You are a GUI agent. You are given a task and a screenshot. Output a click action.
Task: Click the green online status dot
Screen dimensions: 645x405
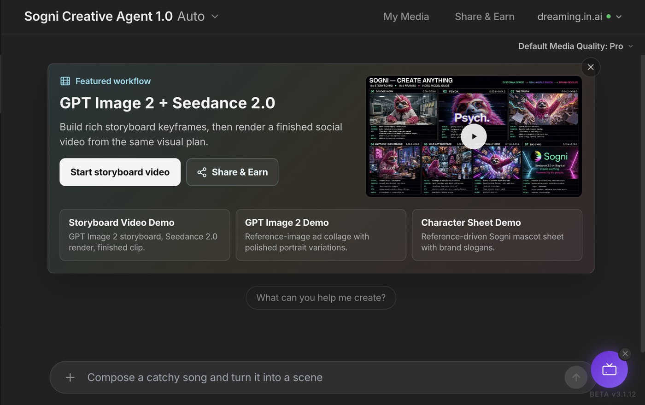(x=609, y=17)
